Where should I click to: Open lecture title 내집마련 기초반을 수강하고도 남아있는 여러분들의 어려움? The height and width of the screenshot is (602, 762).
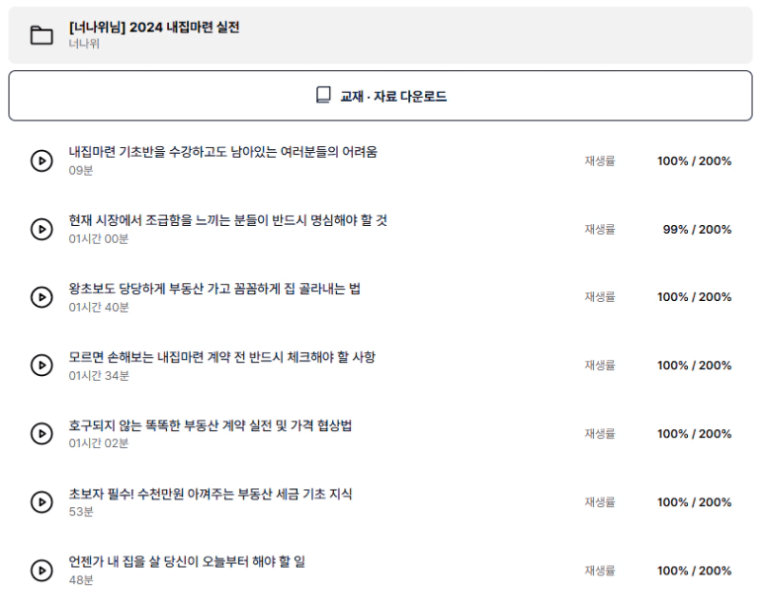tap(223, 152)
